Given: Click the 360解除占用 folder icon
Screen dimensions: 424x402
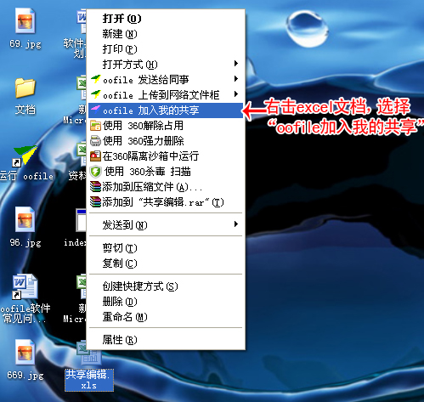Looking at the screenshot, I should click(95, 126).
